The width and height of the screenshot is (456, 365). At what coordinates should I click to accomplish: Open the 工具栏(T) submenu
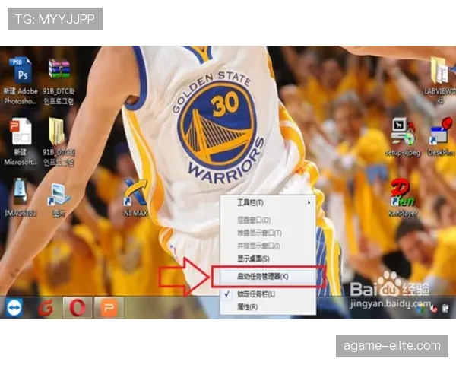(x=268, y=202)
